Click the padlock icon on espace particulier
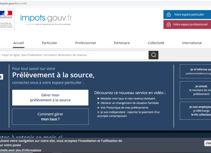Screen dimensions: 211x153 (169, 15)
